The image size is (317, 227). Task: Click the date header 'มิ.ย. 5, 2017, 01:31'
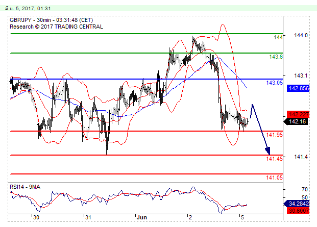(28, 9)
